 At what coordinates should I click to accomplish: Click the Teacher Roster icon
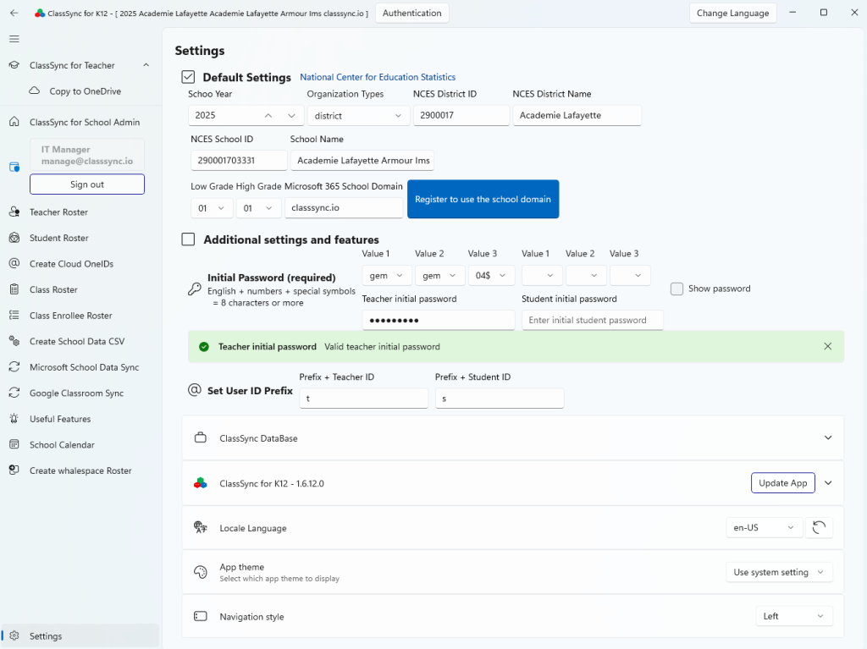tap(14, 212)
